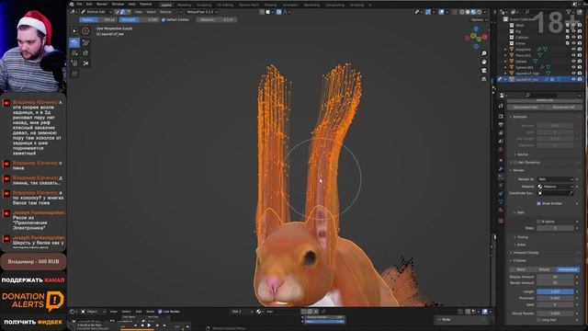Screen dimensions: 588x331
Task: Select the Simple children type button
Action: click(x=544, y=269)
